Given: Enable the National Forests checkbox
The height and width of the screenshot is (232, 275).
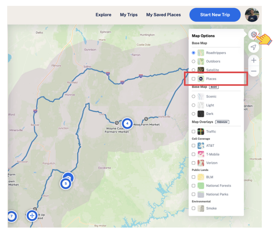Looking at the screenshot, I should click(193, 186).
